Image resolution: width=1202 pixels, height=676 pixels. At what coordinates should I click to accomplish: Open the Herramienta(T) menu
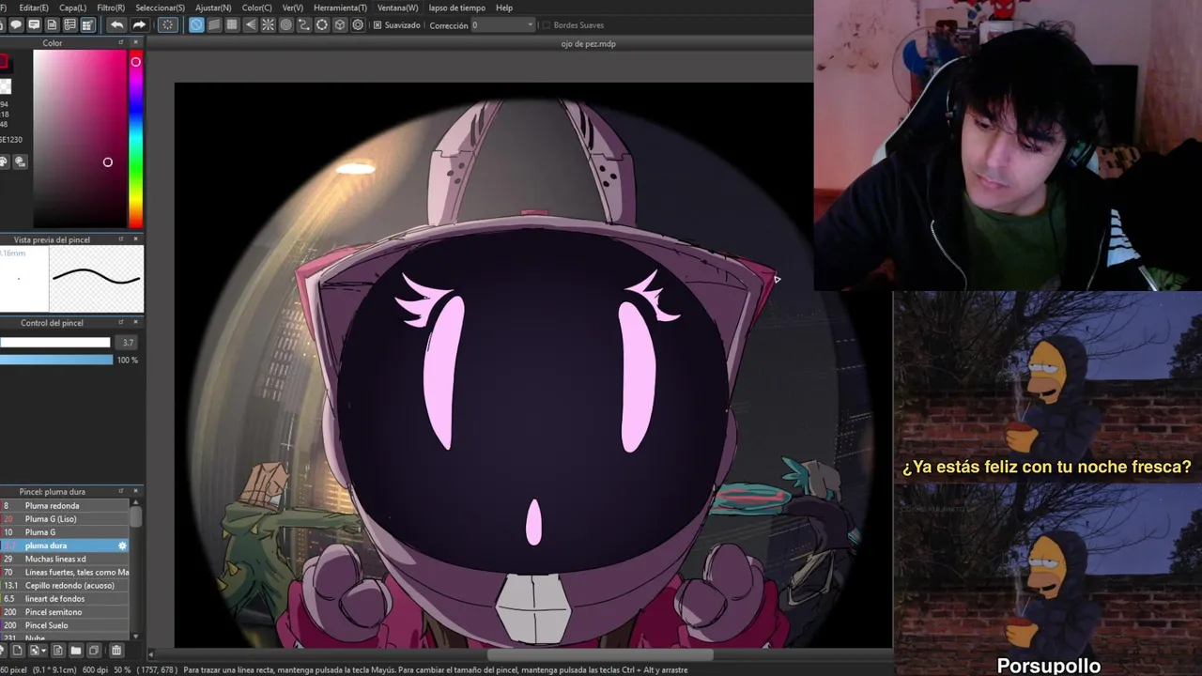pyautogui.click(x=340, y=8)
